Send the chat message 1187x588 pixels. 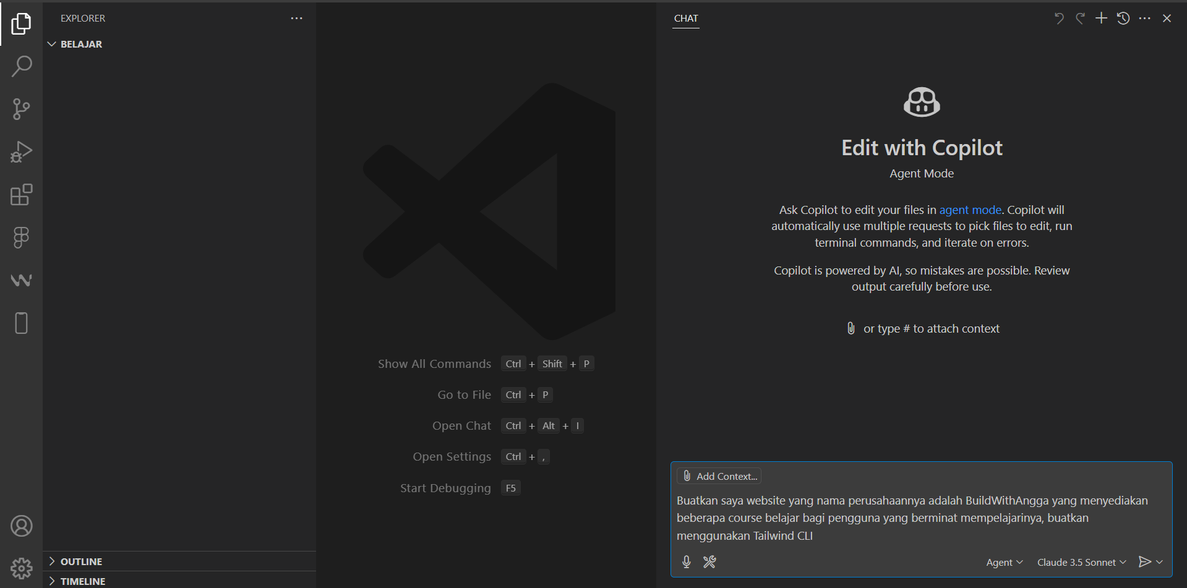pyautogui.click(x=1145, y=561)
